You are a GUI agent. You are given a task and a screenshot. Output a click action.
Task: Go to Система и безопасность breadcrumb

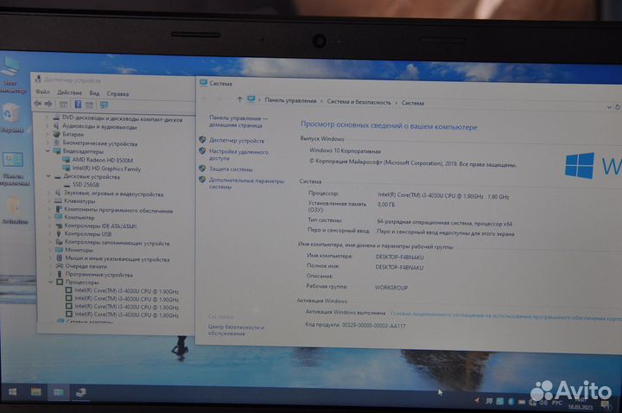click(359, 102)
